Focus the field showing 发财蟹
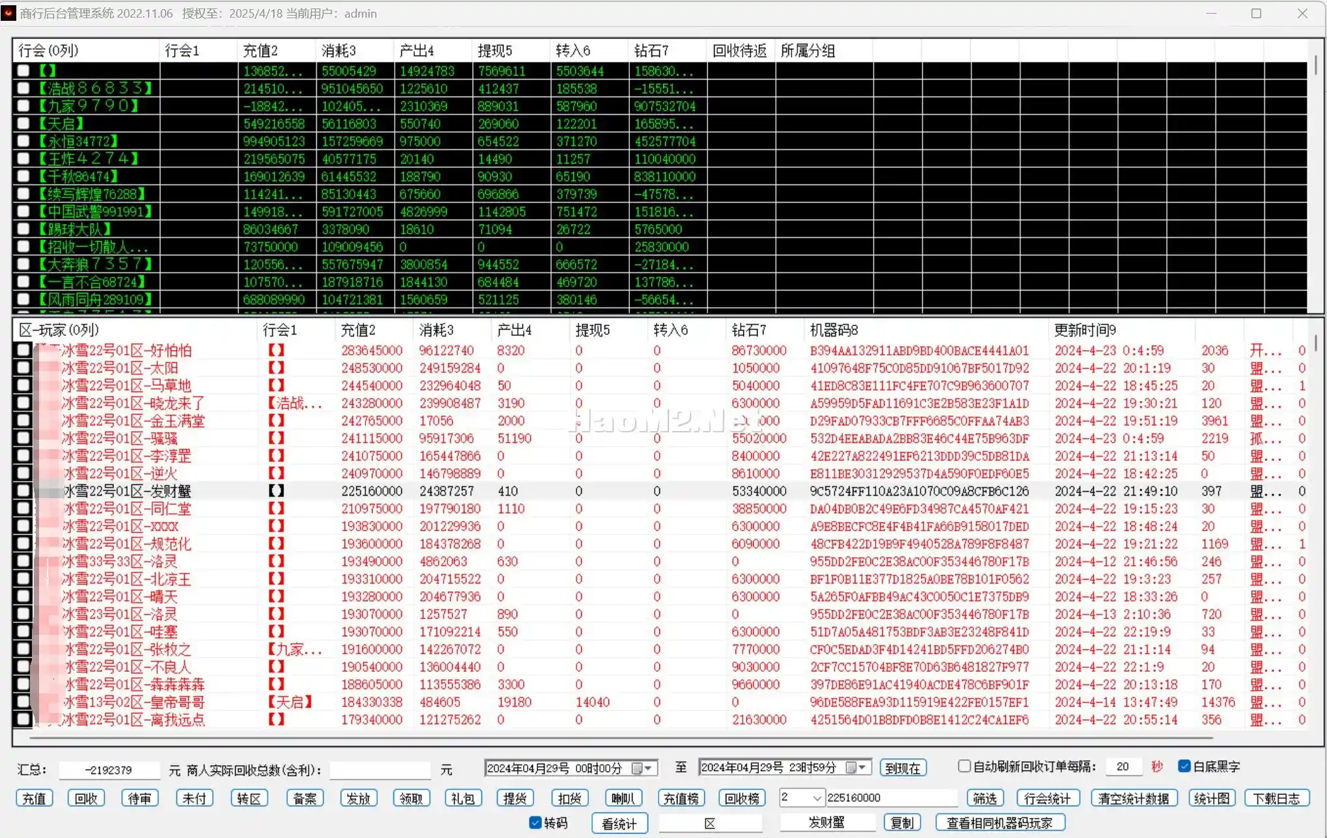Screen dimensions: 1327x838 [827, 822]
